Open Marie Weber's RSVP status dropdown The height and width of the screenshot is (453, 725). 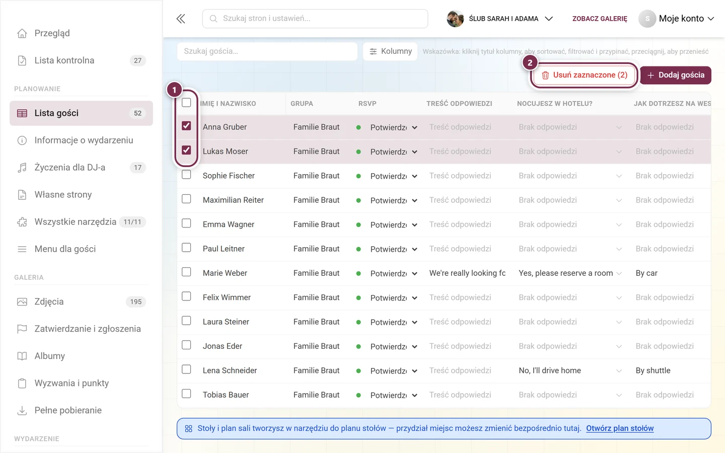pos(394,273)
